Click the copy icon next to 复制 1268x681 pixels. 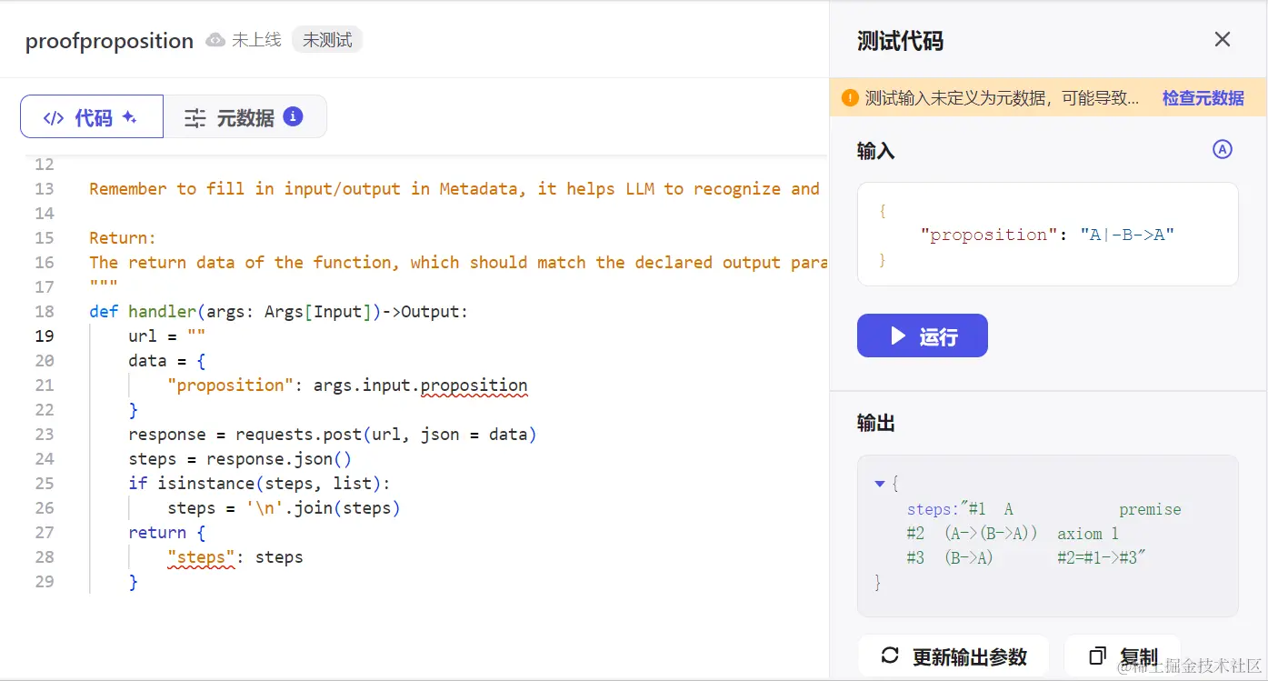pyautogui.click(x=1098, y=656)
